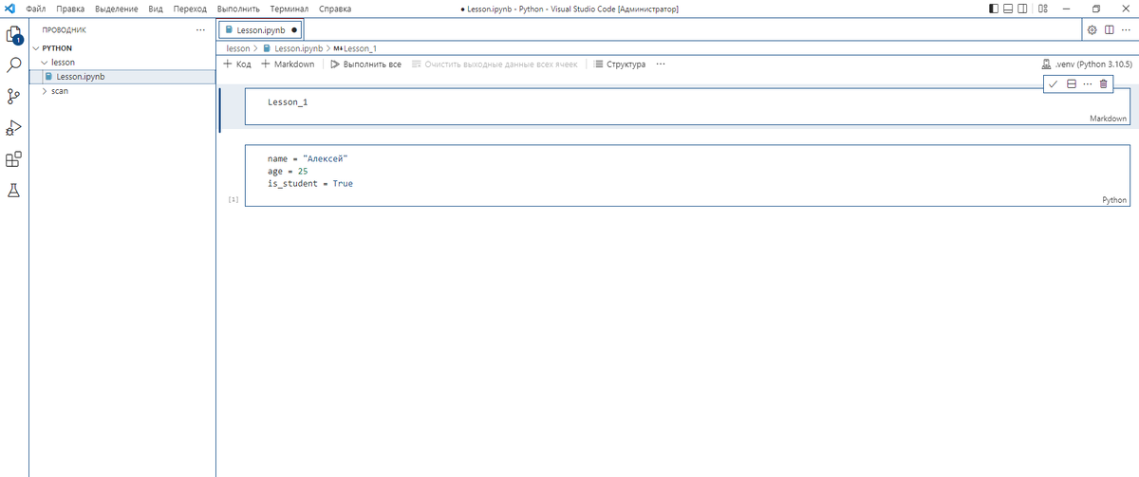Open notebook toolbar overflow ellipsis after Структура
1139x477 pixels.
click(x=661, y=64)
